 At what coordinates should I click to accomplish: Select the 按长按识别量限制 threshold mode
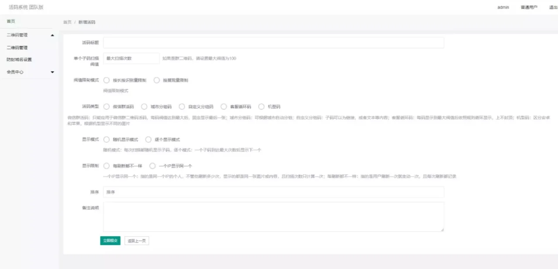(107, 80)
